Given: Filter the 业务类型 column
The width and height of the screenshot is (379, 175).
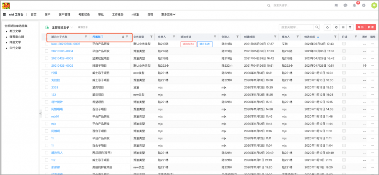Looking at the screenshot, I should (151, 37).
